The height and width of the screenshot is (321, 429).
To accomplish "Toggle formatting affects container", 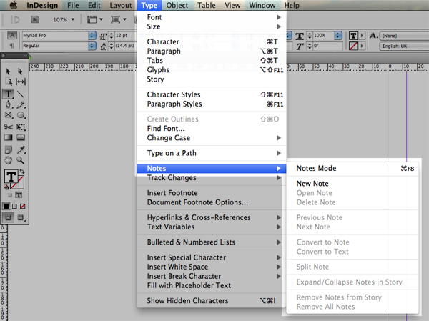I will [x=10, y=195].
